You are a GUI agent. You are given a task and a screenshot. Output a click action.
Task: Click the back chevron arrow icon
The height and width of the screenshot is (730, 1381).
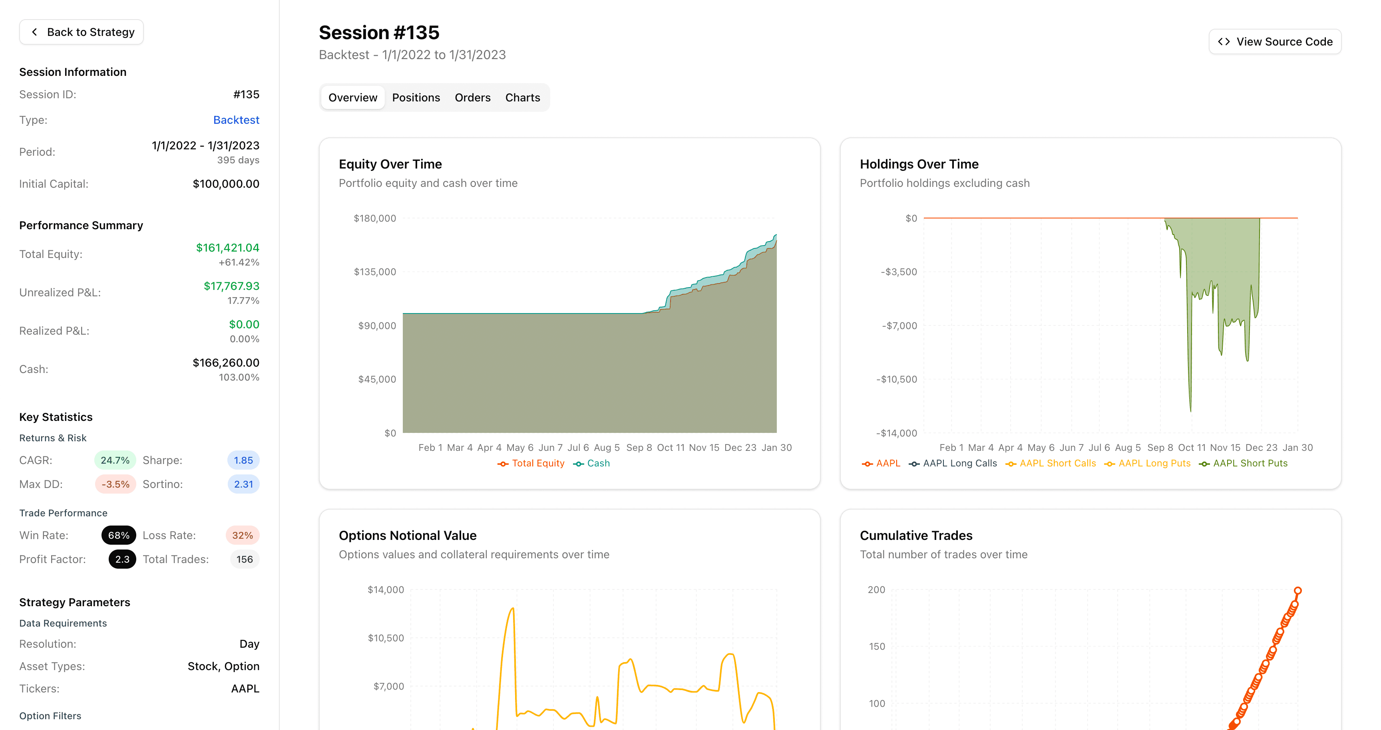(35, 32)
